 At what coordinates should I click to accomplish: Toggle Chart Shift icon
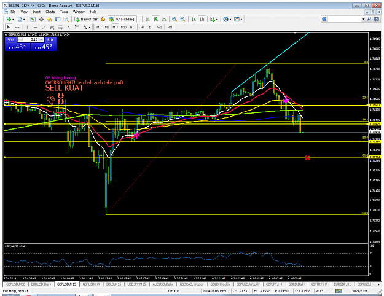point(202,19)
